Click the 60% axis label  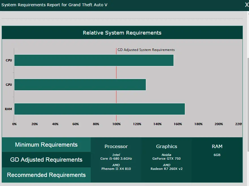(75, 124)
